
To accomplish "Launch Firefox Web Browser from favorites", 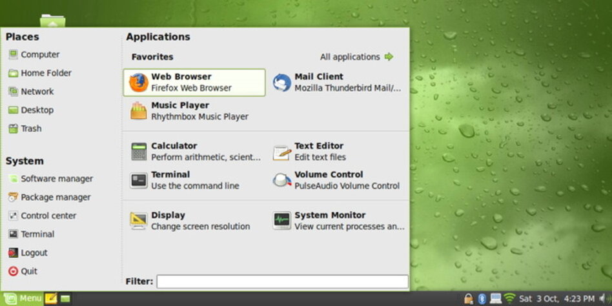I will (194, 82).
